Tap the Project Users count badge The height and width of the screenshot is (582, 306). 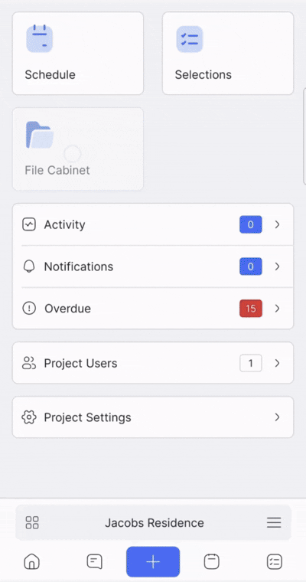(x=251, y=363)
